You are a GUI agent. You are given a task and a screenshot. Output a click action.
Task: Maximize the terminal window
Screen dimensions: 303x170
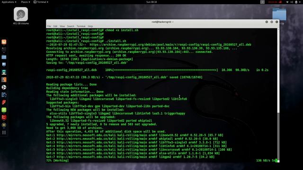pyautogui.click(x=272, y=22)
